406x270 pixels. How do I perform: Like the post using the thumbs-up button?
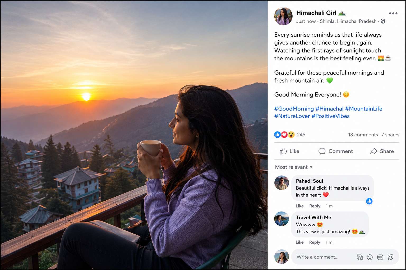click(x=289, y=151)
